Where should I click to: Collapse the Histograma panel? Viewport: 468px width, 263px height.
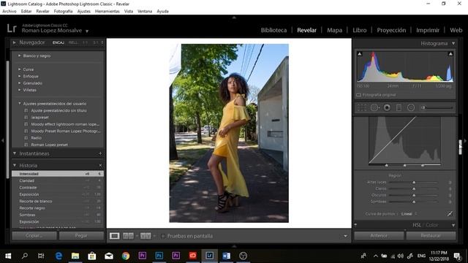(x=453, y=44)
